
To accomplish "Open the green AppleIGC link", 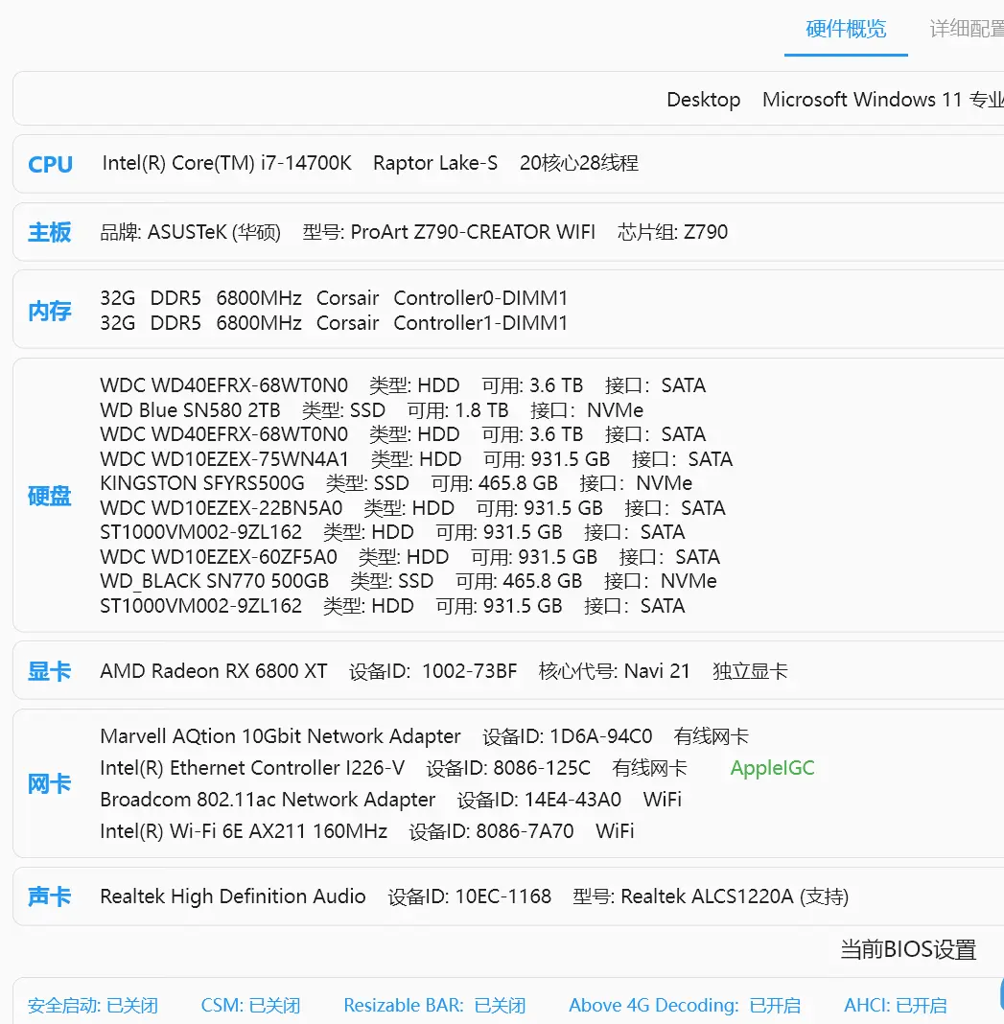I will 772,768.
